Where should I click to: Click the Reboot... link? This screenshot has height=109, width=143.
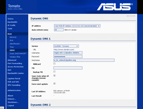point(12,99)
